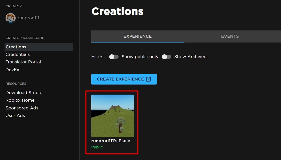This screenshot has width=281, height=160.
Task: Open runprod111's Place thumbnail
Action: tap(113, 116)
